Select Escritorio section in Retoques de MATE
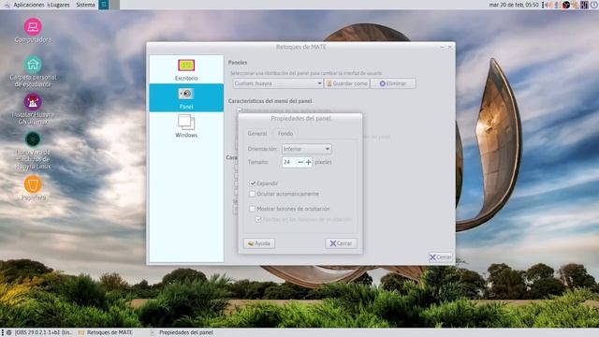599x337 pixels. click(186, 69)
